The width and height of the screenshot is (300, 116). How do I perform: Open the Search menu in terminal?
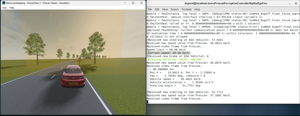175,9
